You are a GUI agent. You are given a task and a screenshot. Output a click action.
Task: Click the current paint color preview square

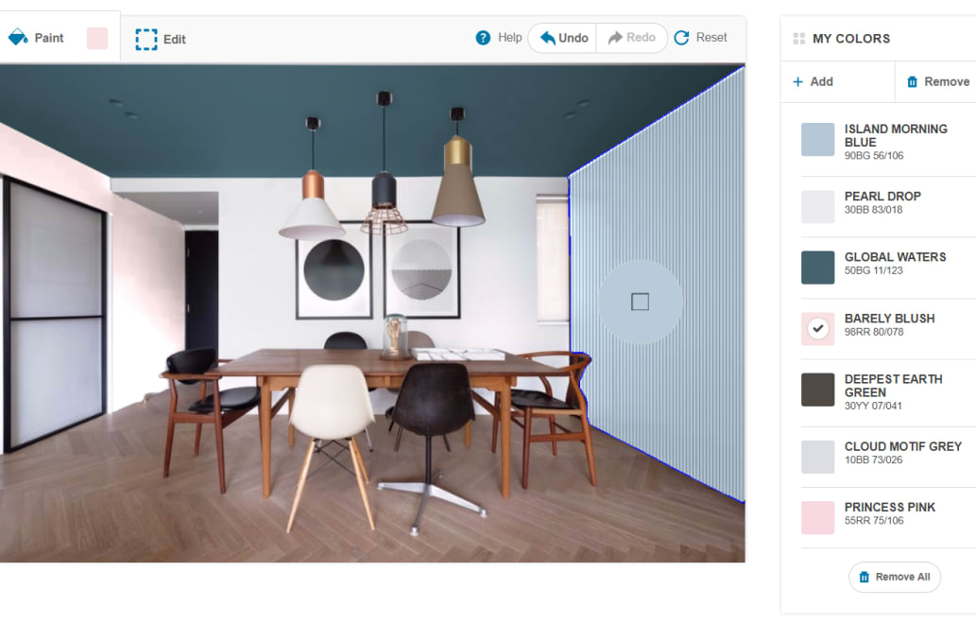[97, 38]
